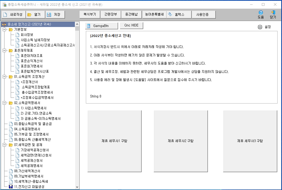The height and width of the screenshot is (190, 282).
Task: Select 사업소득 납세자정보 in the tree
Action: [x=35, y=40]
